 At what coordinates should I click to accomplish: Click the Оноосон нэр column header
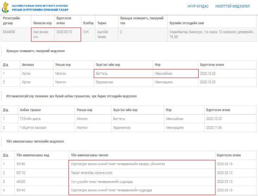point(42,23)
